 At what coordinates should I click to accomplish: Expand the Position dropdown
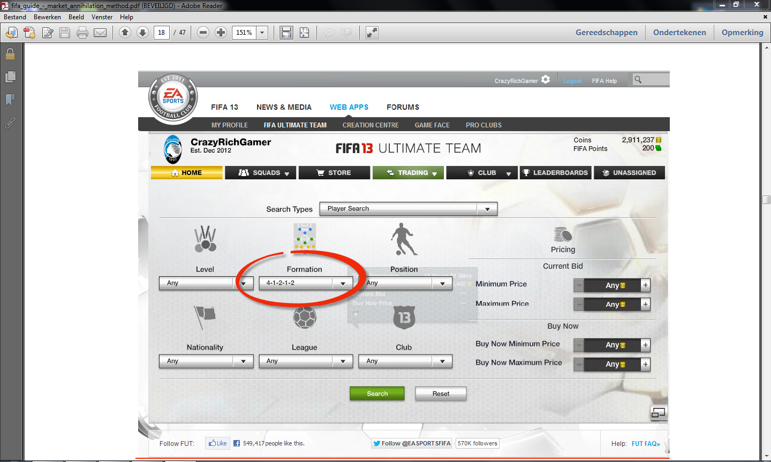tap(405, 283)
